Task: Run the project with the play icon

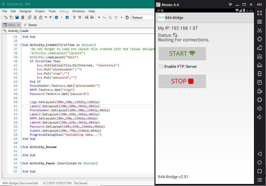Action: (x=99, y=17)
